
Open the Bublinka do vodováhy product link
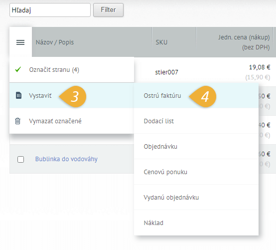click(66, 159)
